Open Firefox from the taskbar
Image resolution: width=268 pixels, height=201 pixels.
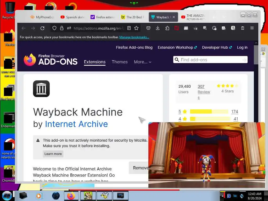(71, 196)
